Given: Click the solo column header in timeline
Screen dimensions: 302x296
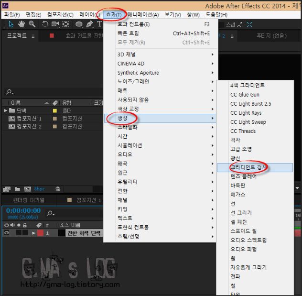Looking at the screenshot, I should pos(19,225).
